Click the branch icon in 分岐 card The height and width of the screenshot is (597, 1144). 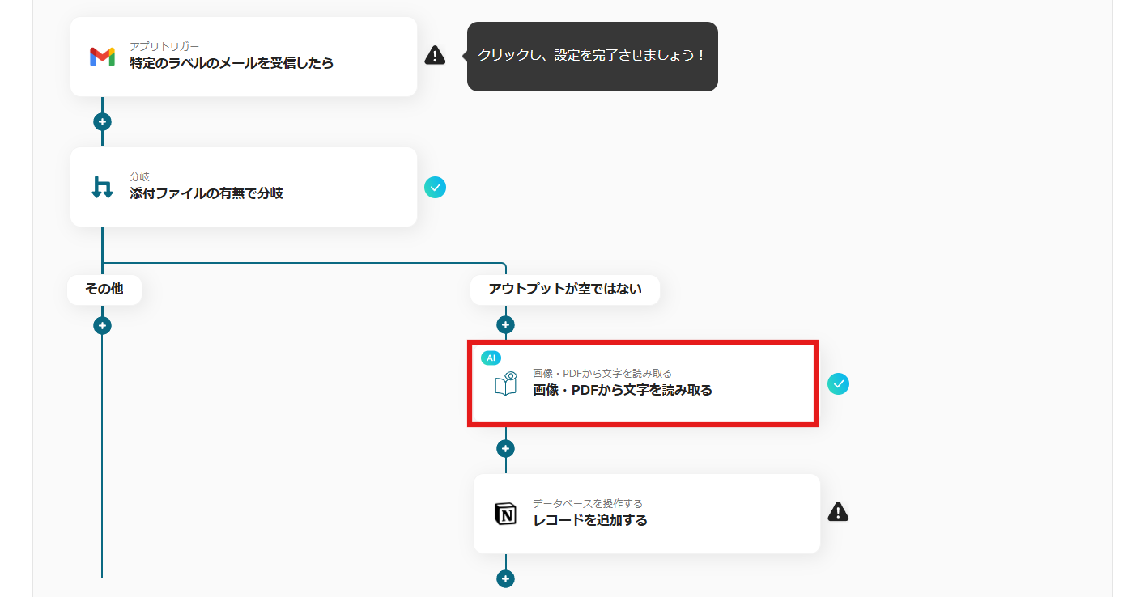coord(102,187)
